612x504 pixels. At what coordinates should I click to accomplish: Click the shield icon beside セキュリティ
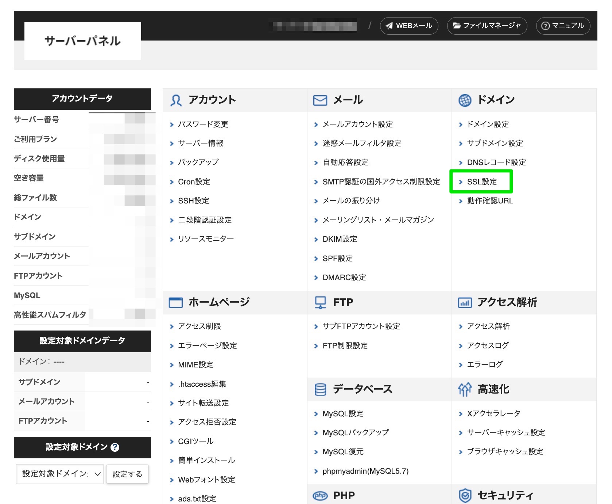point(465,496)
